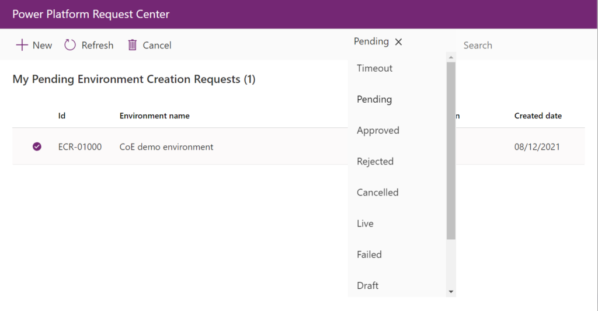
Task: Click the Cancel trash can icon
Action: (x=133, y=45)
